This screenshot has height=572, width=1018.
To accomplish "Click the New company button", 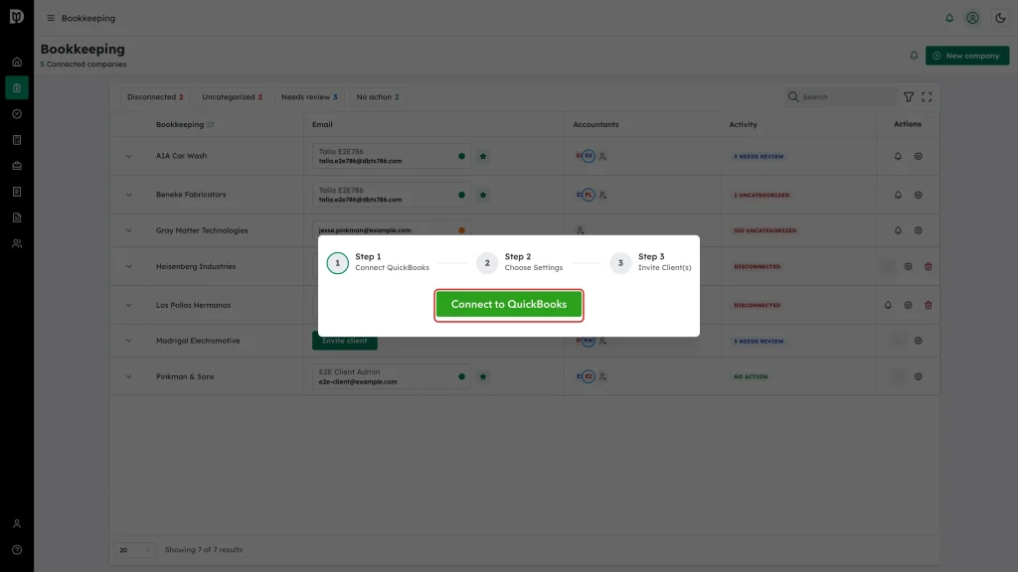I will (x=966, y=56).
